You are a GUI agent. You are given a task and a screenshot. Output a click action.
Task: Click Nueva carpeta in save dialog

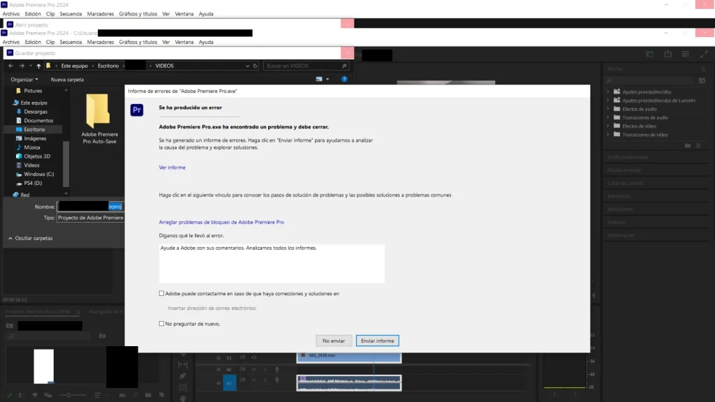[67, 80]
